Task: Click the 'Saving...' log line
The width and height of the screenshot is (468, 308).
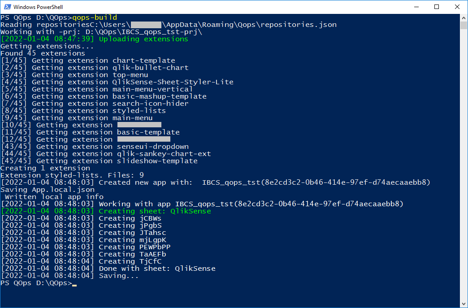Action: (70, 275)
